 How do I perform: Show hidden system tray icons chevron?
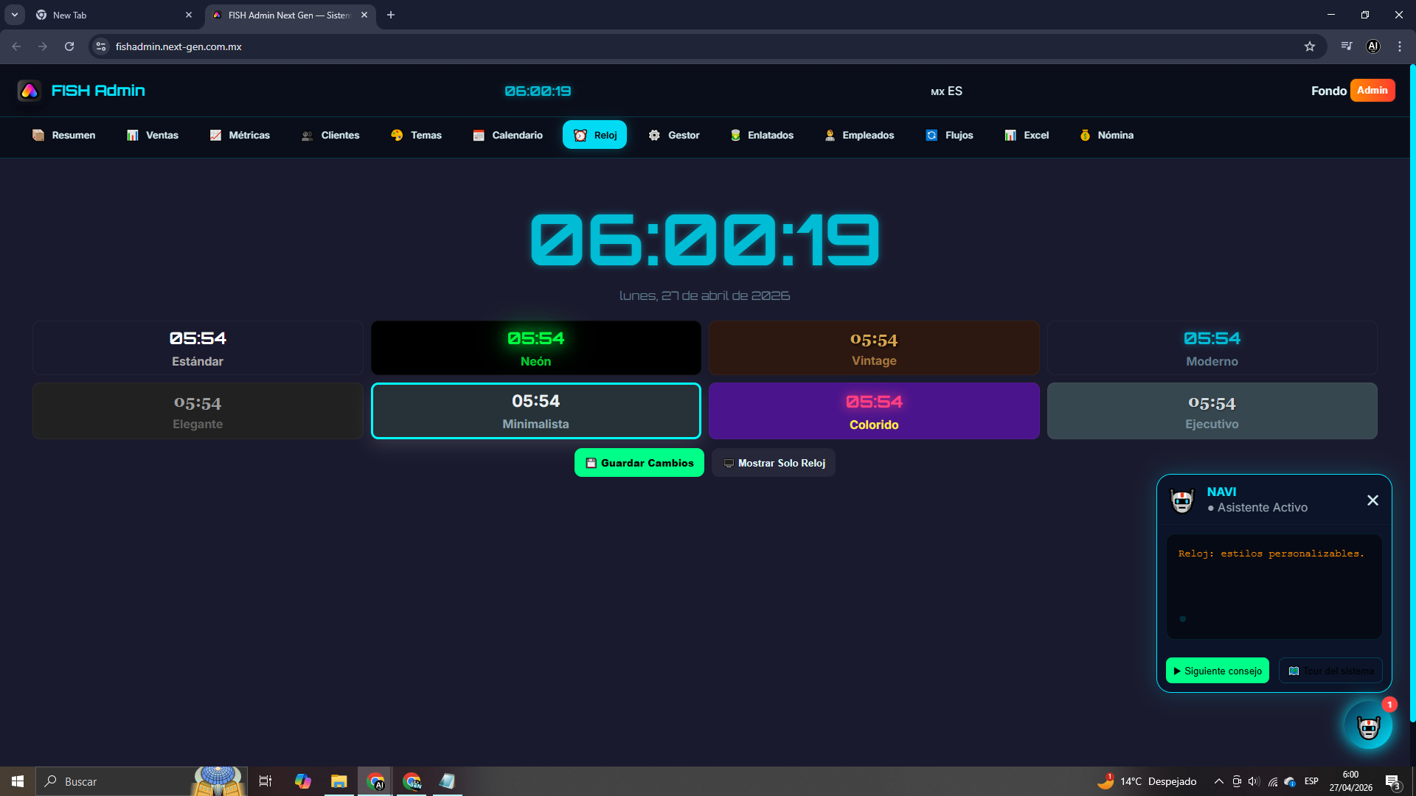1218,781
